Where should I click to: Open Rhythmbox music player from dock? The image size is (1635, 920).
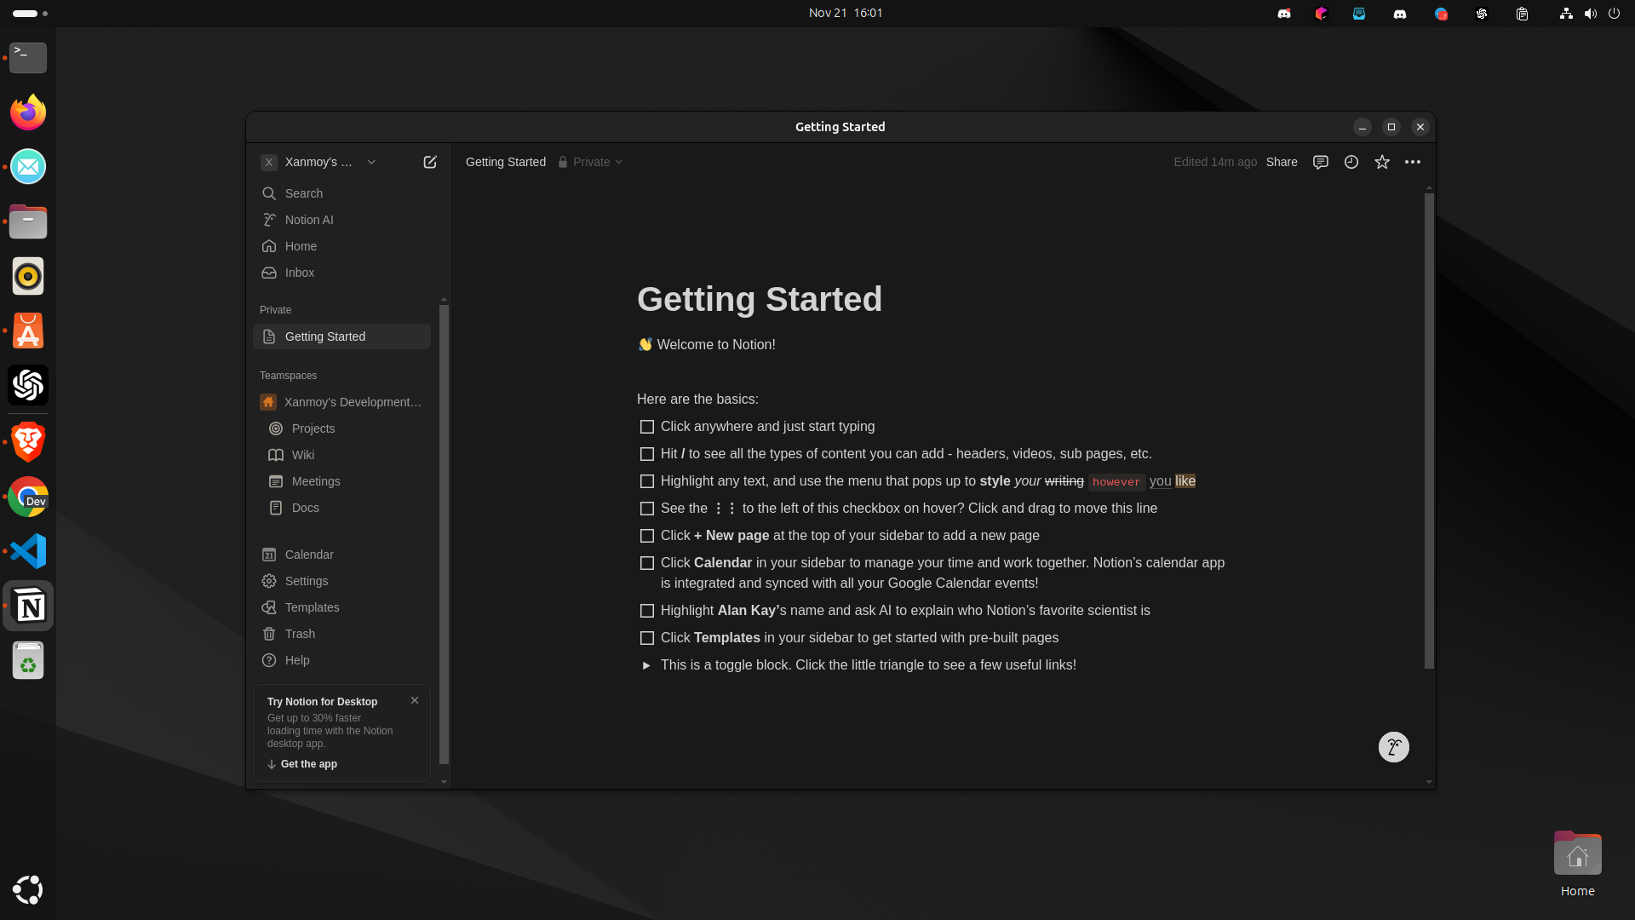[x=28, y=276]
